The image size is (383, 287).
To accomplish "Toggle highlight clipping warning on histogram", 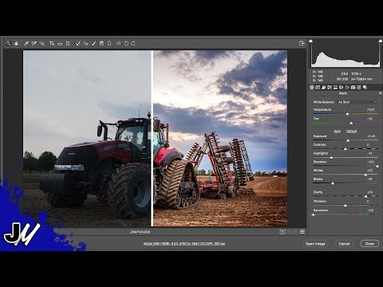I will pyautogui.click(x=381, y=41).
